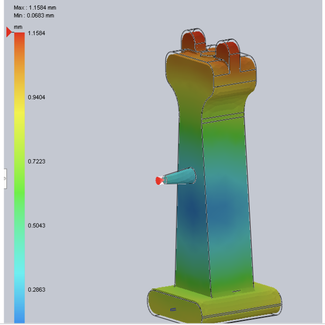Click the mm unit label above legend
Viewport: 325px width, 325px height.
pos(18,26)
